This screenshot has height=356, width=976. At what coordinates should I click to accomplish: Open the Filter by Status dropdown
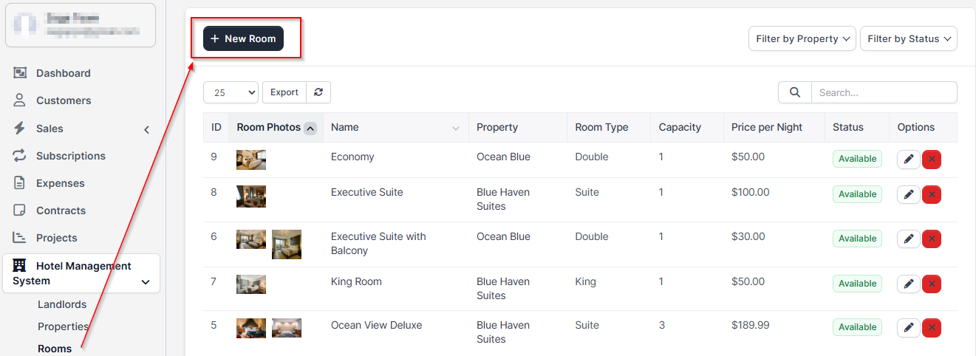[x=908, y=39]
